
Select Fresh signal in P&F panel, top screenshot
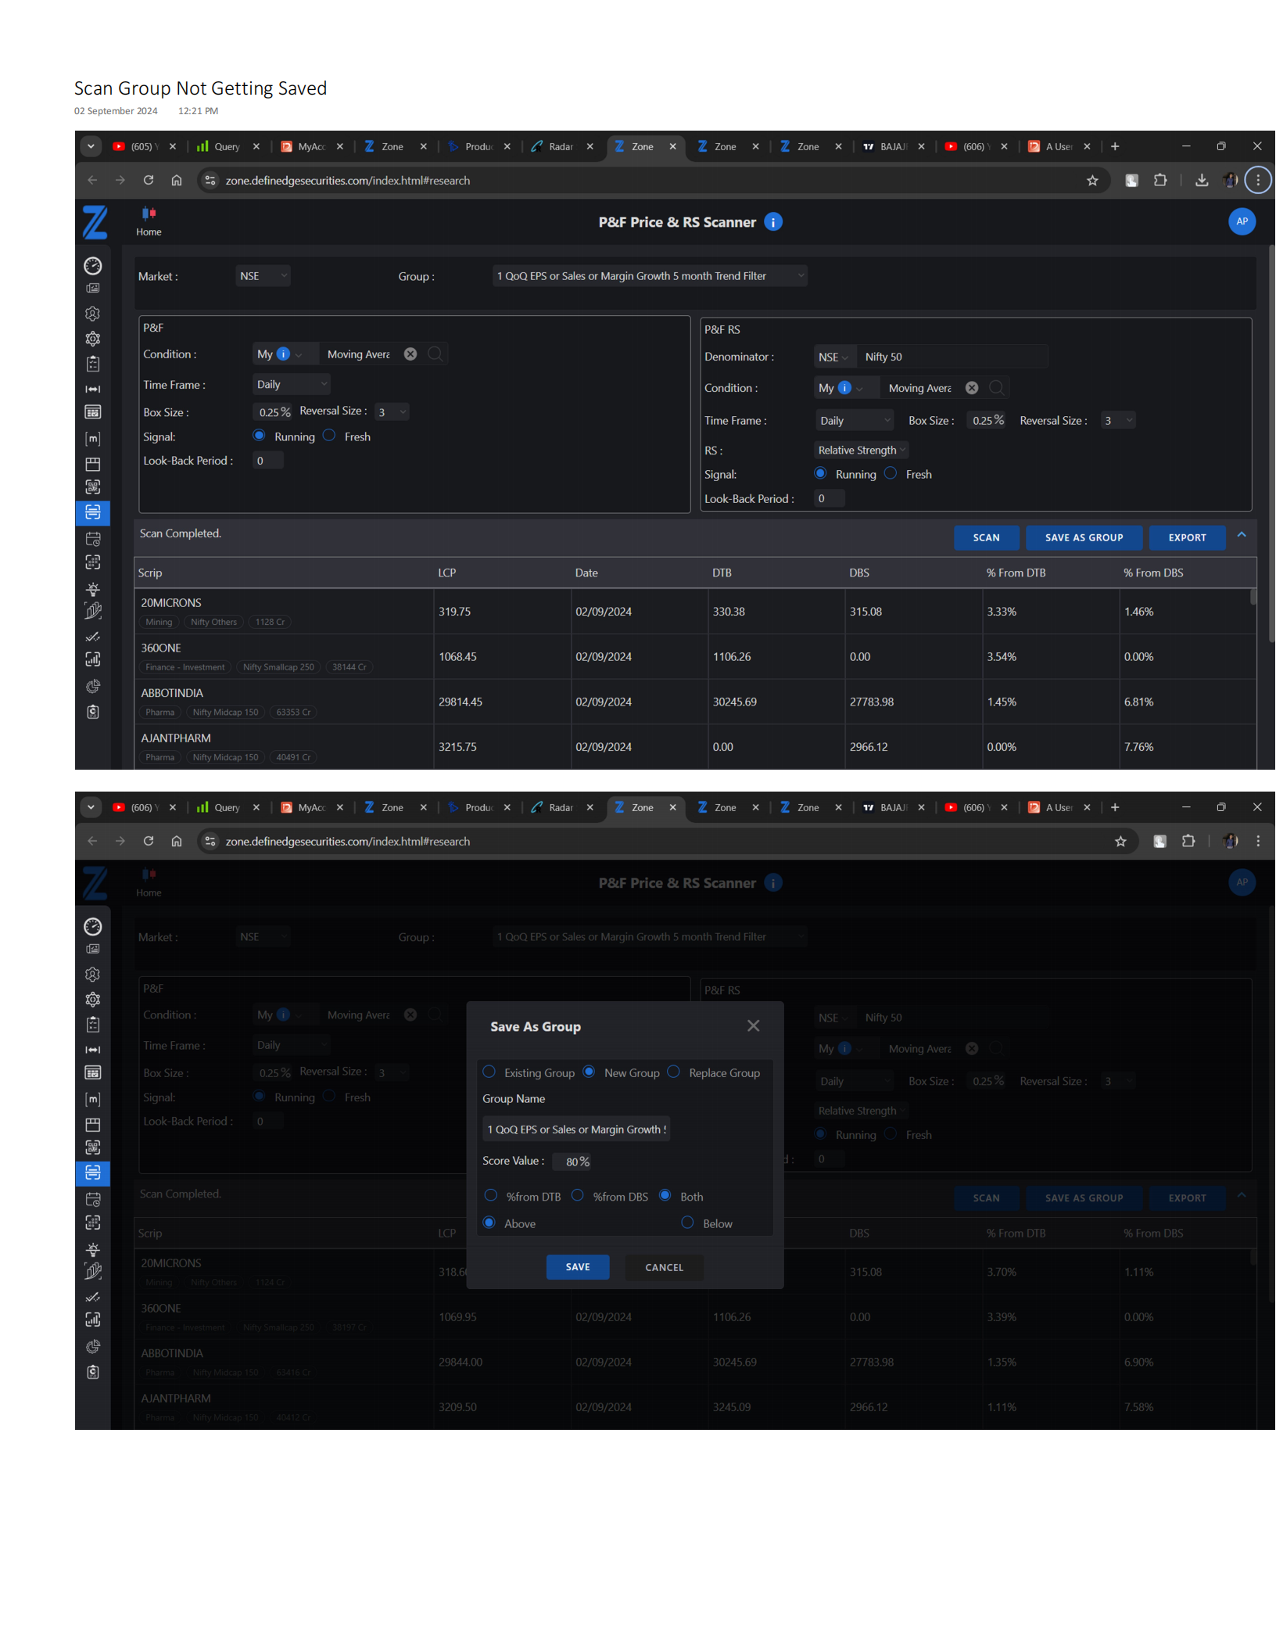click(329, 436)
